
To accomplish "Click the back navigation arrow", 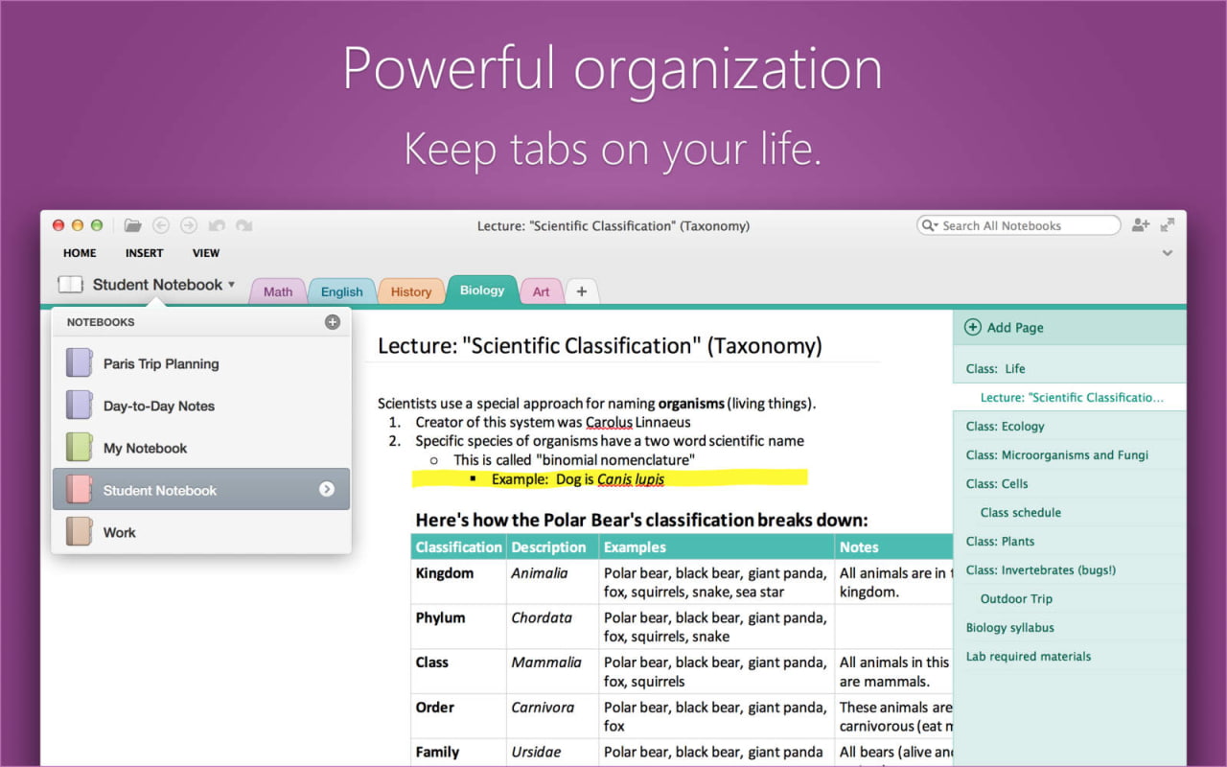I will [x=160, y=225].
